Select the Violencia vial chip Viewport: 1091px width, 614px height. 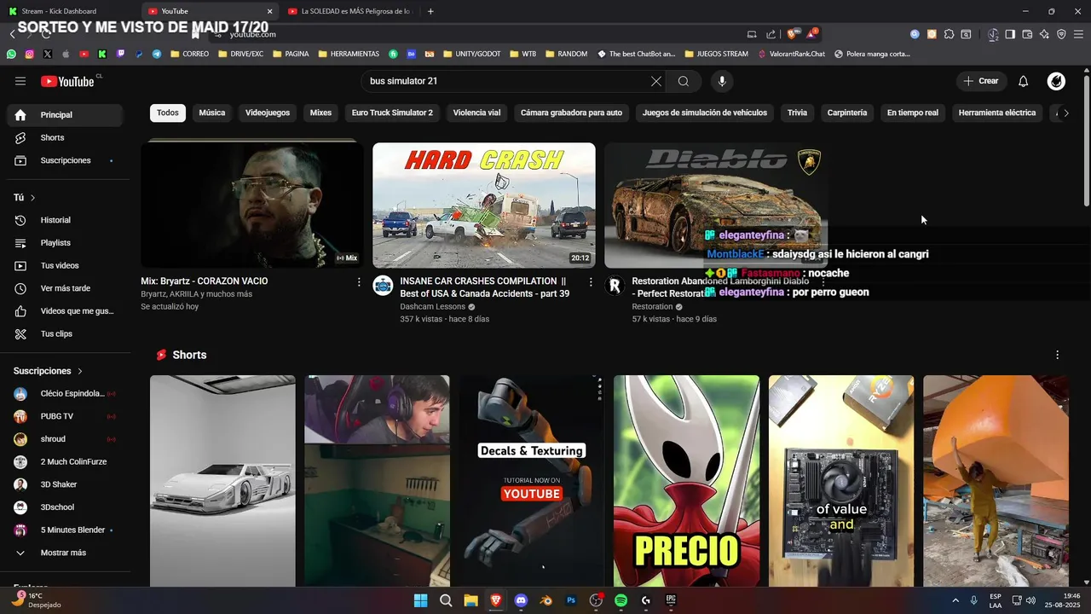click(x=476, y=113)
